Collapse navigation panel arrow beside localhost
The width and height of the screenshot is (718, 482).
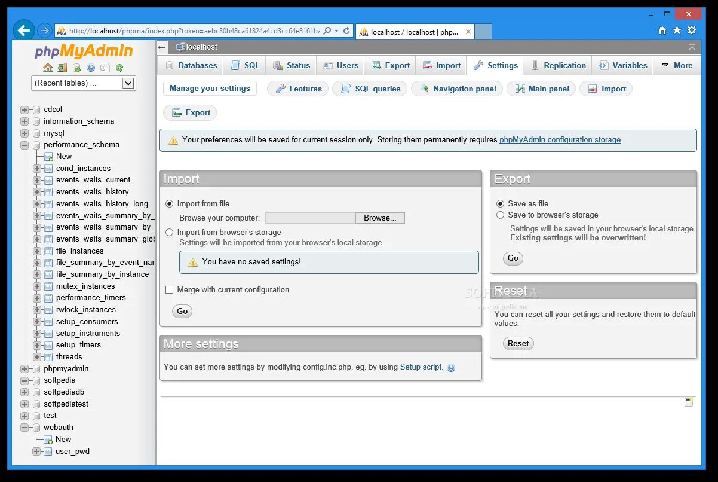[x=162, y=47]
